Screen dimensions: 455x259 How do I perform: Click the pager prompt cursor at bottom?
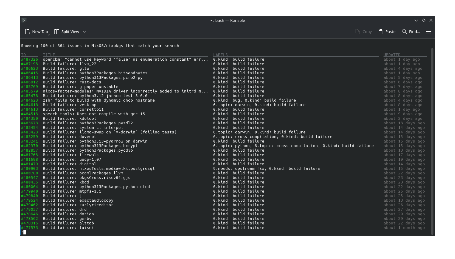pos(24,232)
